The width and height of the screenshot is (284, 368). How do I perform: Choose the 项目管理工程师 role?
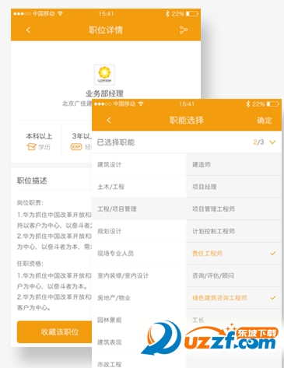click(234, 209)
